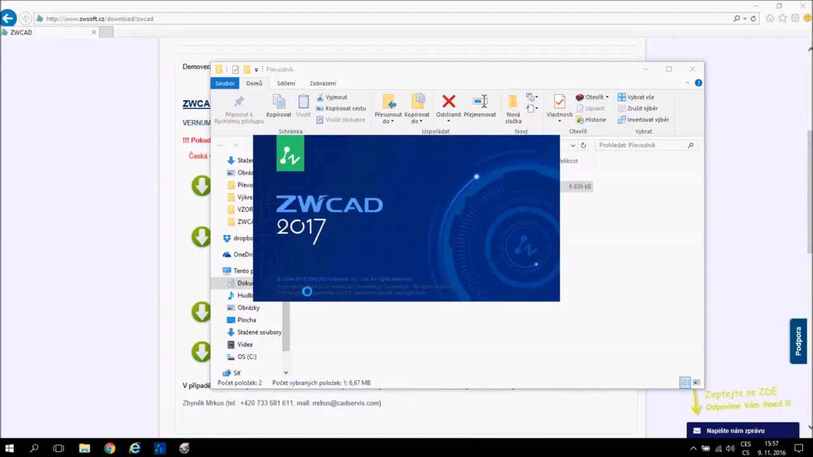The image size is (813, 457).
Task: Open browser favorites star icon
Action: click(x=783, y=18)
